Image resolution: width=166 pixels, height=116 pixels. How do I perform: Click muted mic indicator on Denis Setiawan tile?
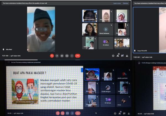coord(111,25)
